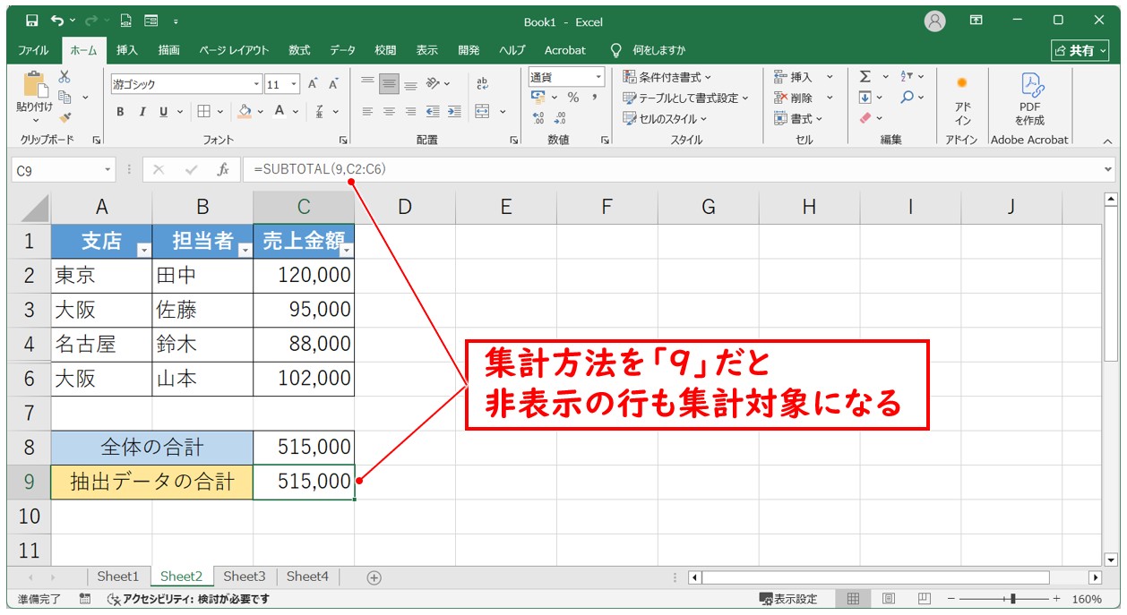Click the AutoSum sigma icon
1127x615 pixels.
coord(865,77)
